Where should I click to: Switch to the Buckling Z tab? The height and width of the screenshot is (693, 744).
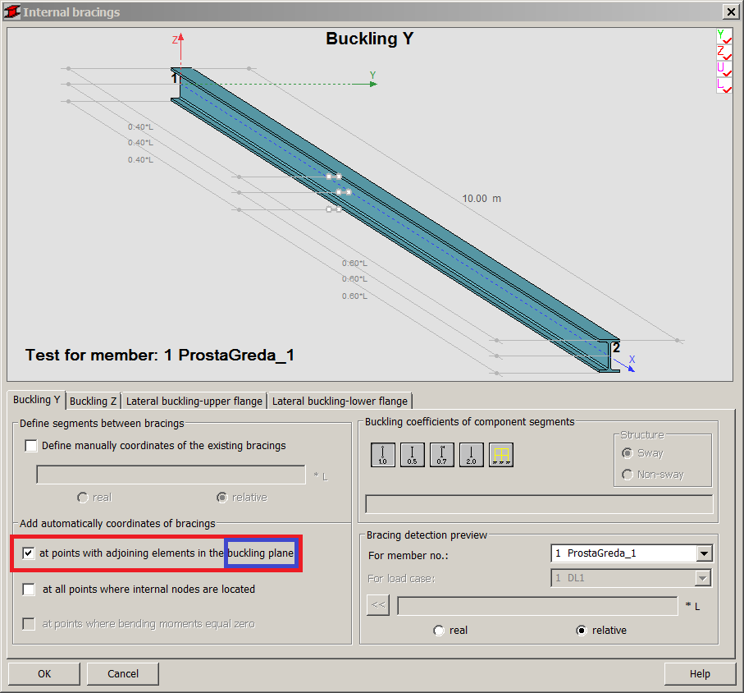coord(93,401)
